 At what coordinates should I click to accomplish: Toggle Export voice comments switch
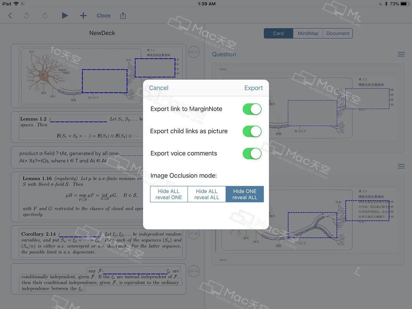(x=252, y=153)
